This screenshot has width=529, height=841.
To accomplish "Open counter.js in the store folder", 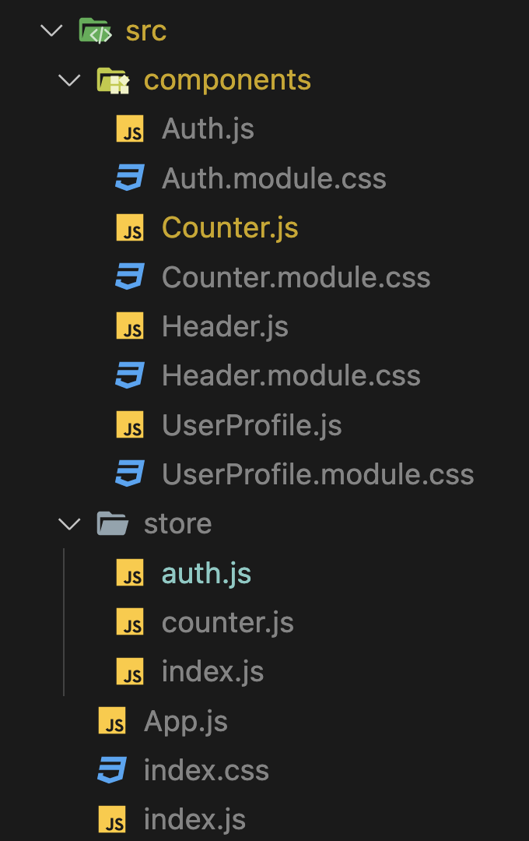I will point(228,623).
